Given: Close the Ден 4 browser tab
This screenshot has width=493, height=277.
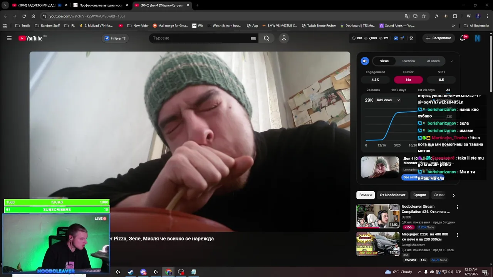Looking at the screenshot, I should coord(188,5).
